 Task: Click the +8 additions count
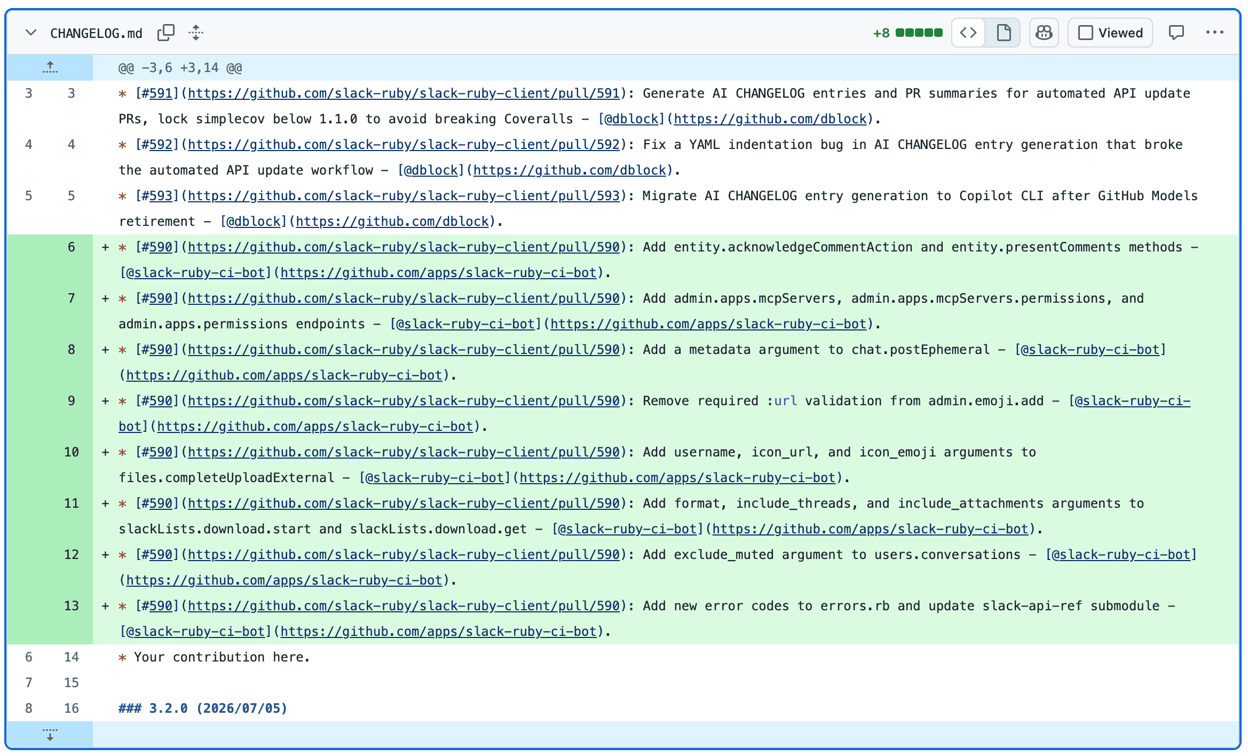[x=881, y=33]
